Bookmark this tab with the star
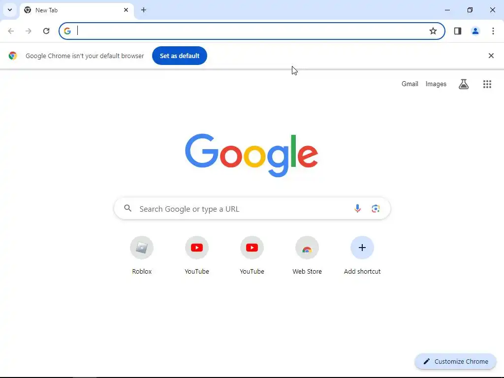Viewport: 504px width, 378px height. (433, 31)
